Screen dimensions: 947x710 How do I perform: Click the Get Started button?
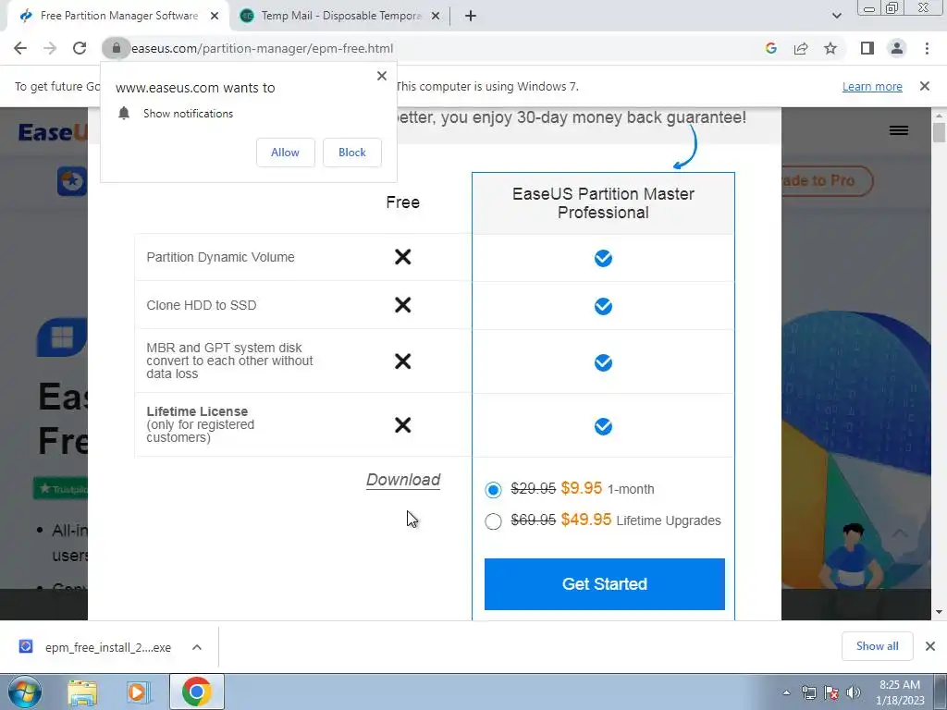coord(605,584)
